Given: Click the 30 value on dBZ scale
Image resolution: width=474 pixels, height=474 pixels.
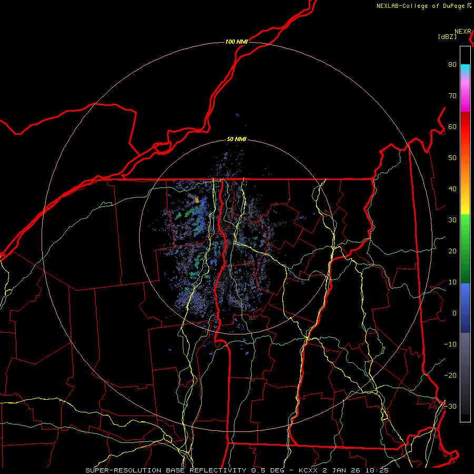Looking at the screenshot, I should 452,220.
